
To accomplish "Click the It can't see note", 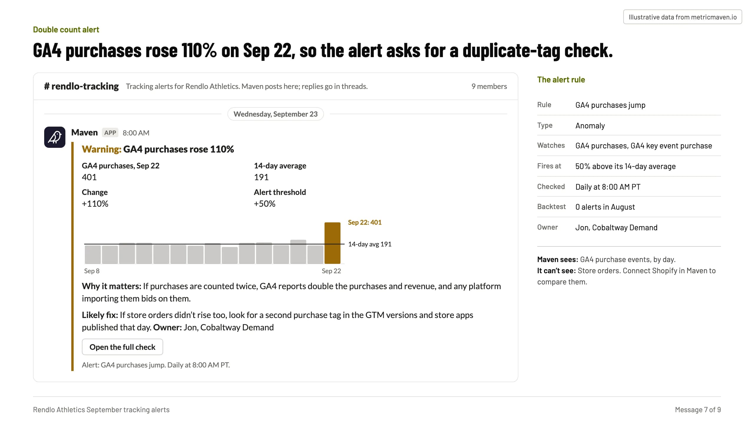I will (626, 276).
